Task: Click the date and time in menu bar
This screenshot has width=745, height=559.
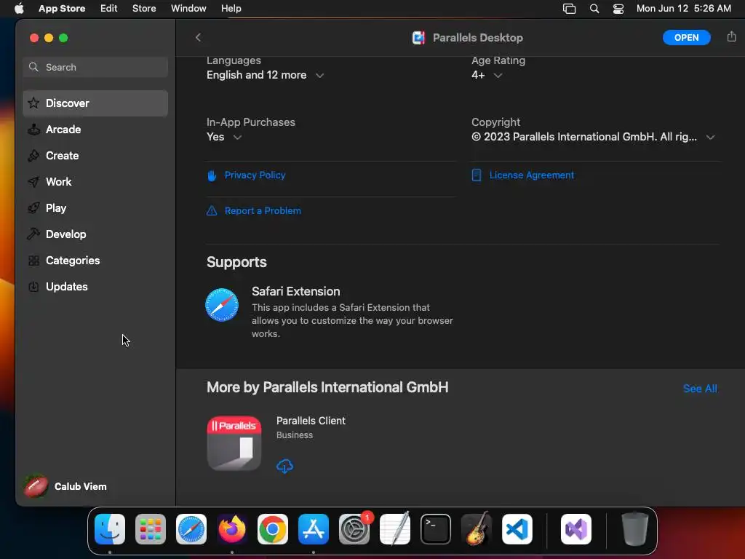Action: click(x=684, y=9)
